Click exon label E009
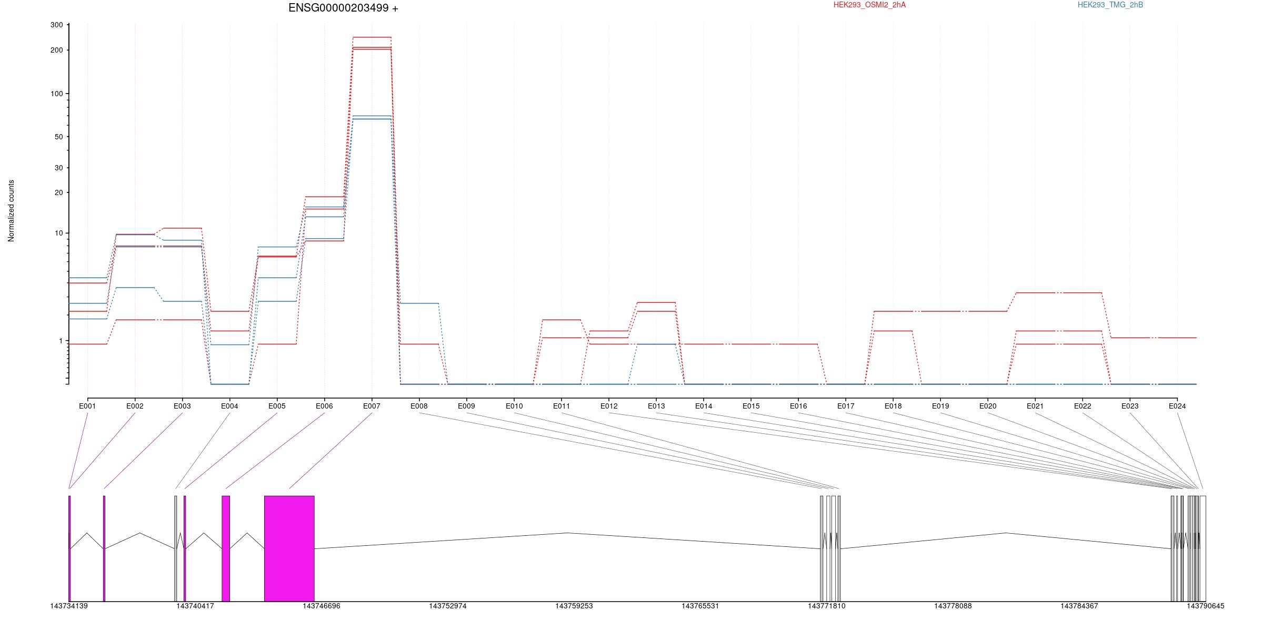 tap(466, 406)
